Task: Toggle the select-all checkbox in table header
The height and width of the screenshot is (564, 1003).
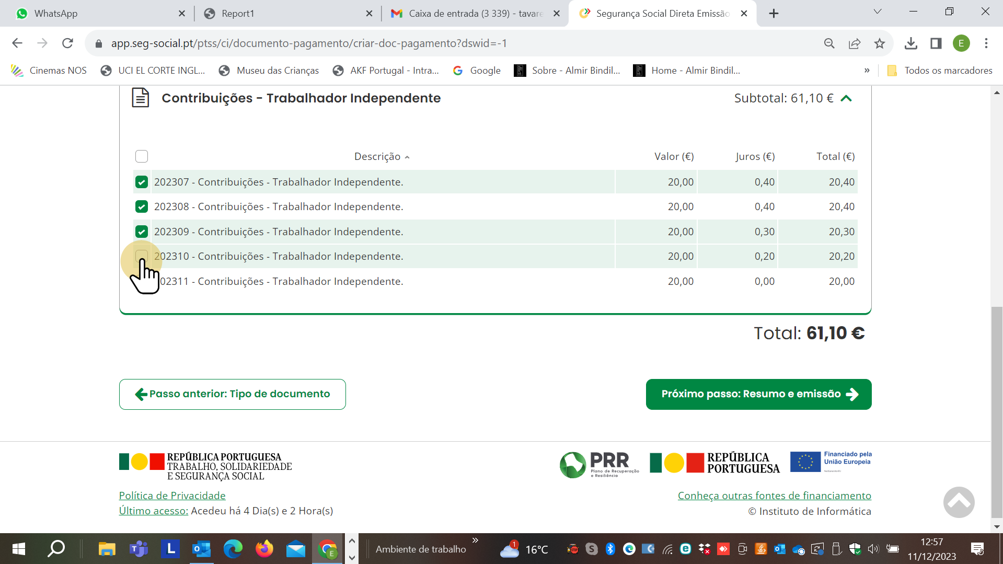Action: click(142, 156)
